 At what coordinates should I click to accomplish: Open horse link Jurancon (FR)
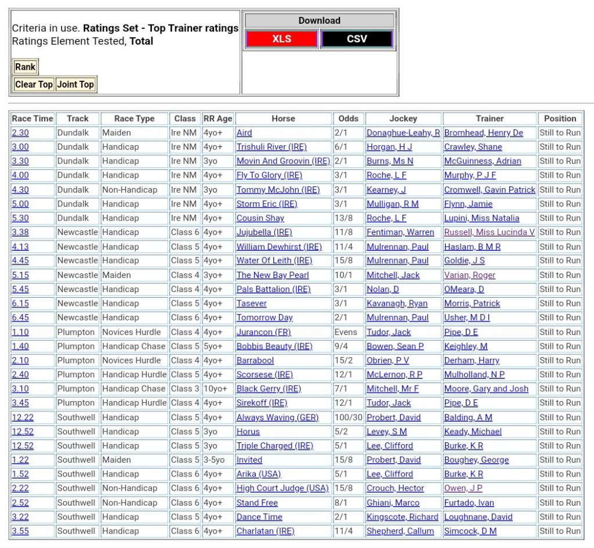(x=263, y=332)
